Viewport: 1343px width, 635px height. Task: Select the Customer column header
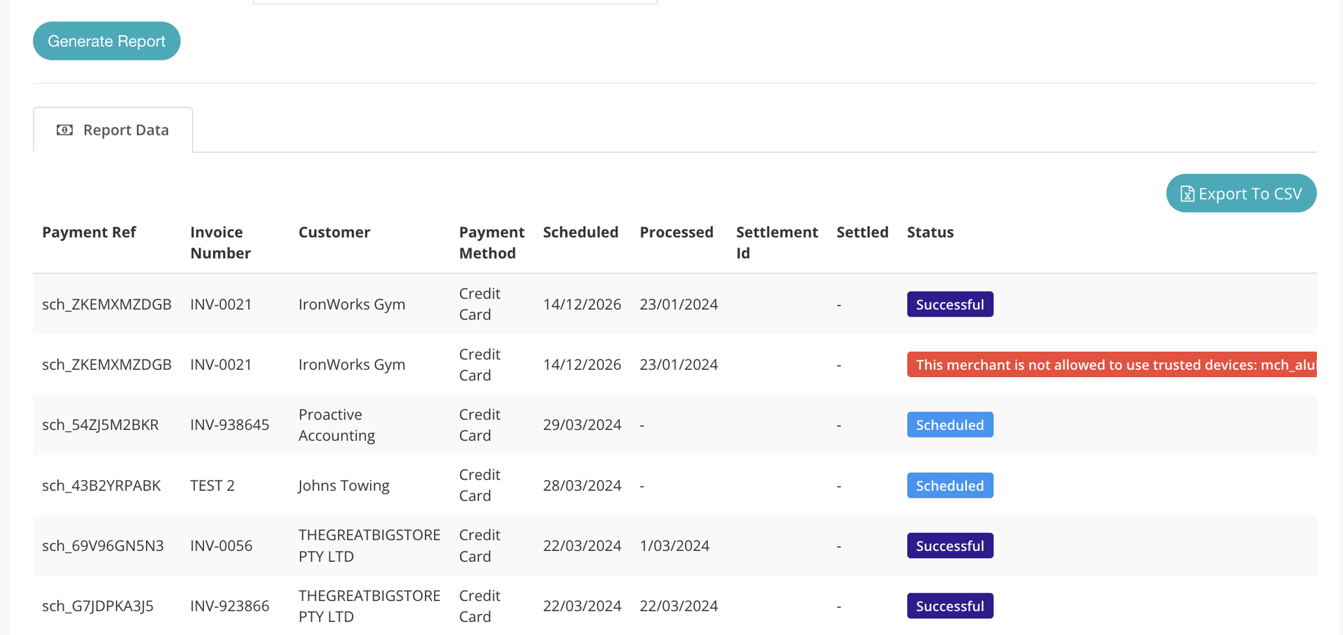[x=334, y=232]
